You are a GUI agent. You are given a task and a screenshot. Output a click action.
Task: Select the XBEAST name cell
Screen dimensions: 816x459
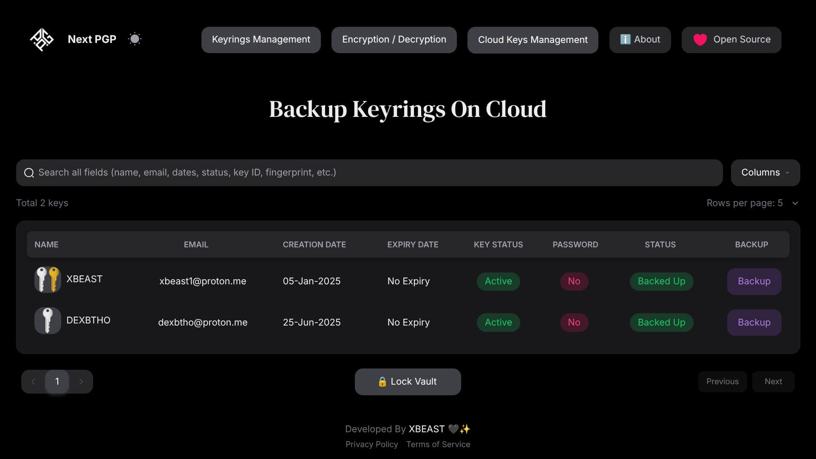[x=84, y=279]
